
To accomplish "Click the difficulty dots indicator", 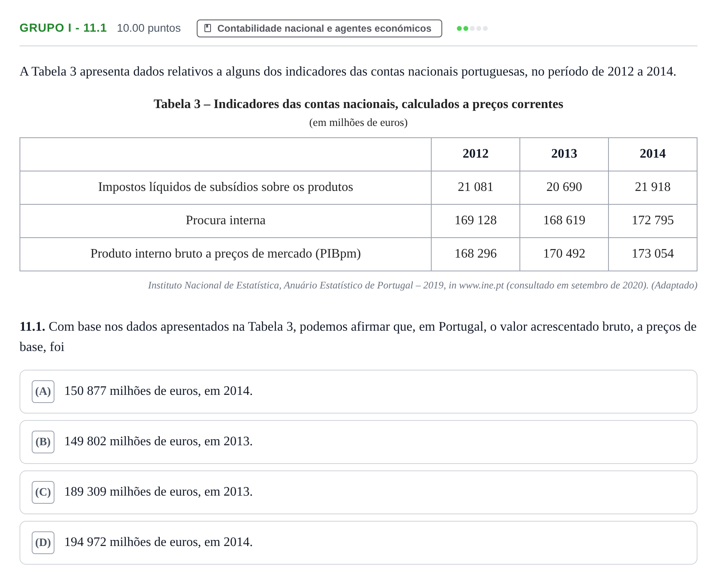I will 472,28.
